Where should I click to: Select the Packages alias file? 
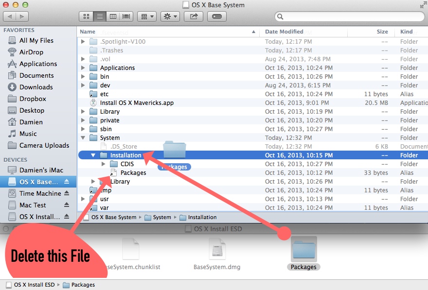click(x=252, y=172)
